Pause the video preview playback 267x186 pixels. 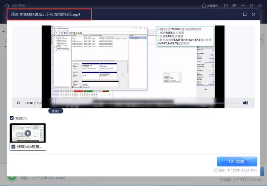18,103
